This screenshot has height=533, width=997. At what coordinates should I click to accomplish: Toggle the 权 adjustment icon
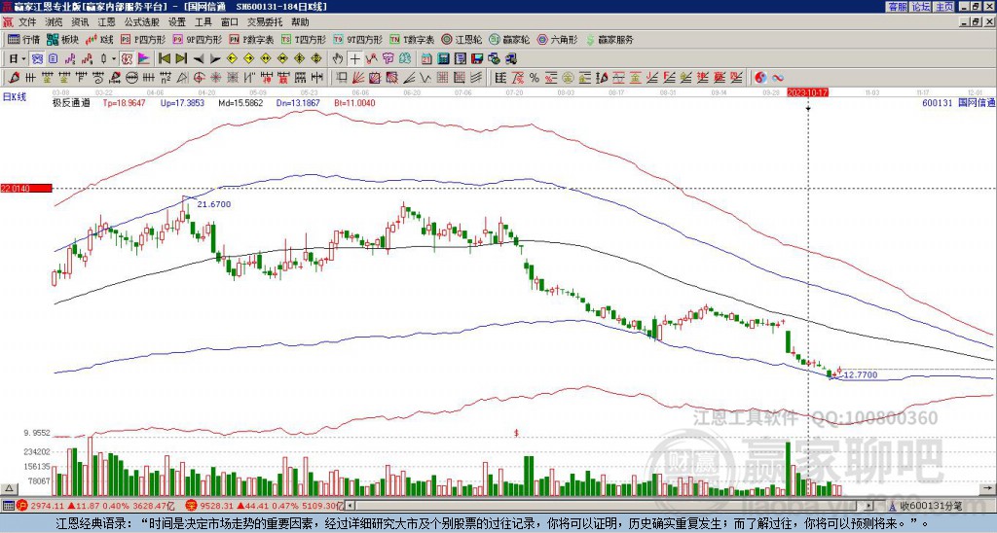pyautogui.click(x=127, y=59)
